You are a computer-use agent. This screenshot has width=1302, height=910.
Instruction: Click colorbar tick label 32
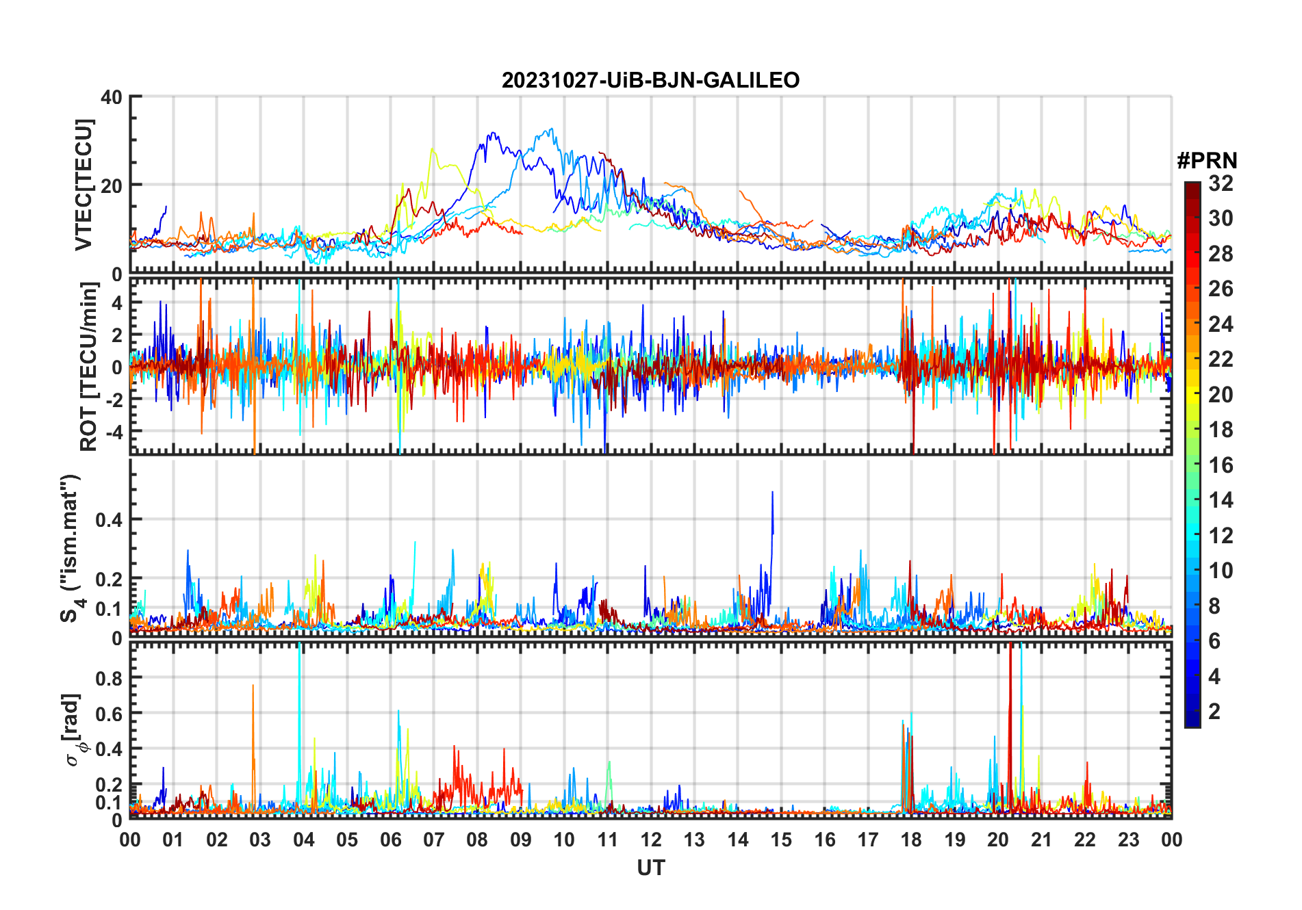coord(1221,183)
